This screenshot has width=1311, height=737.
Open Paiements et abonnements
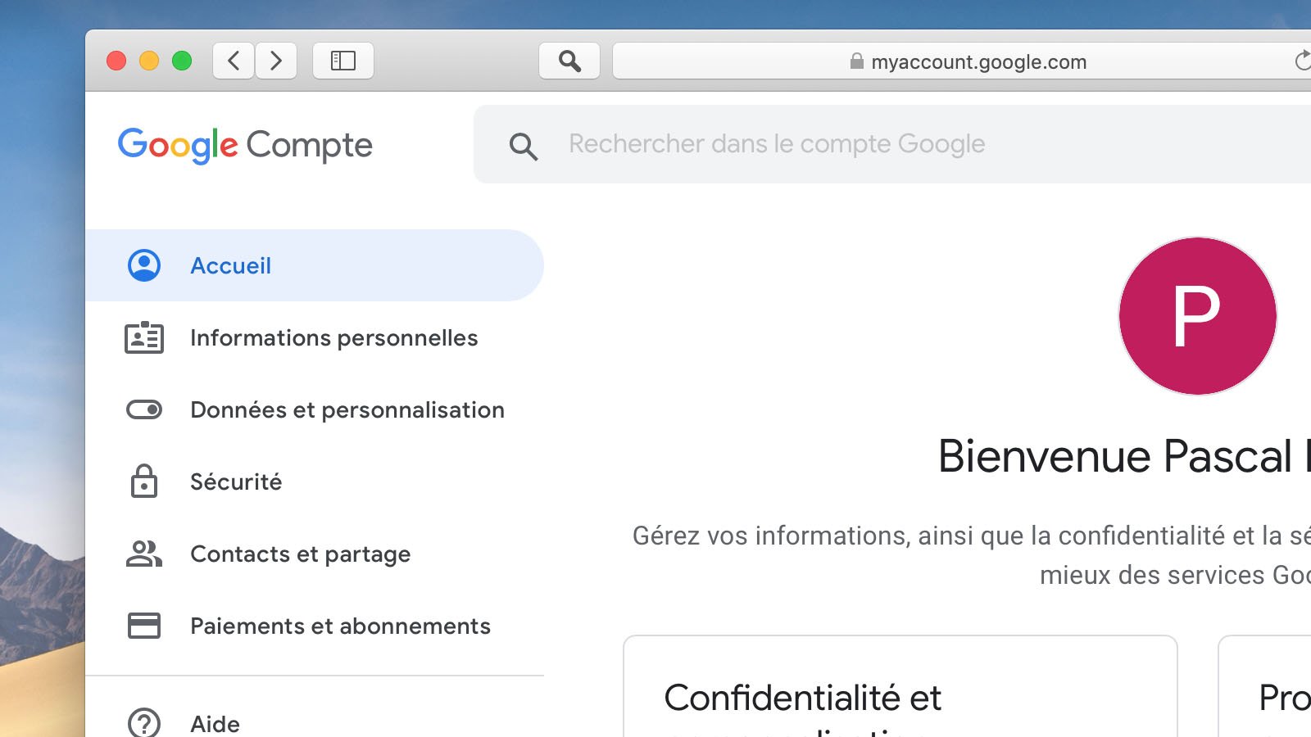pos(315,626)
